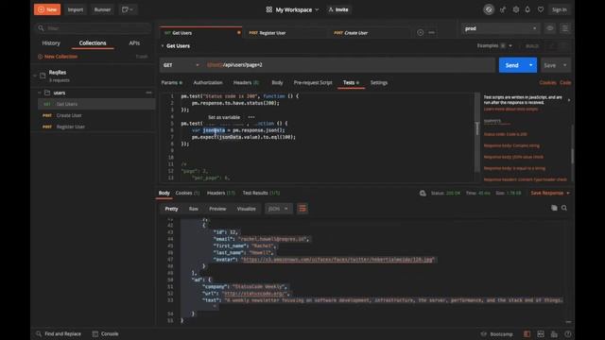The width and height of the screenshot is (605, 340).
Task: Click the Invite button
Action: pyautogui.click(x=338, y=9)
